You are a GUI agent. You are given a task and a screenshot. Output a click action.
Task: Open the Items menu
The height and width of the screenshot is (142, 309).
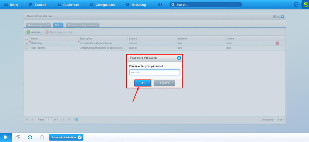[11, 5]
